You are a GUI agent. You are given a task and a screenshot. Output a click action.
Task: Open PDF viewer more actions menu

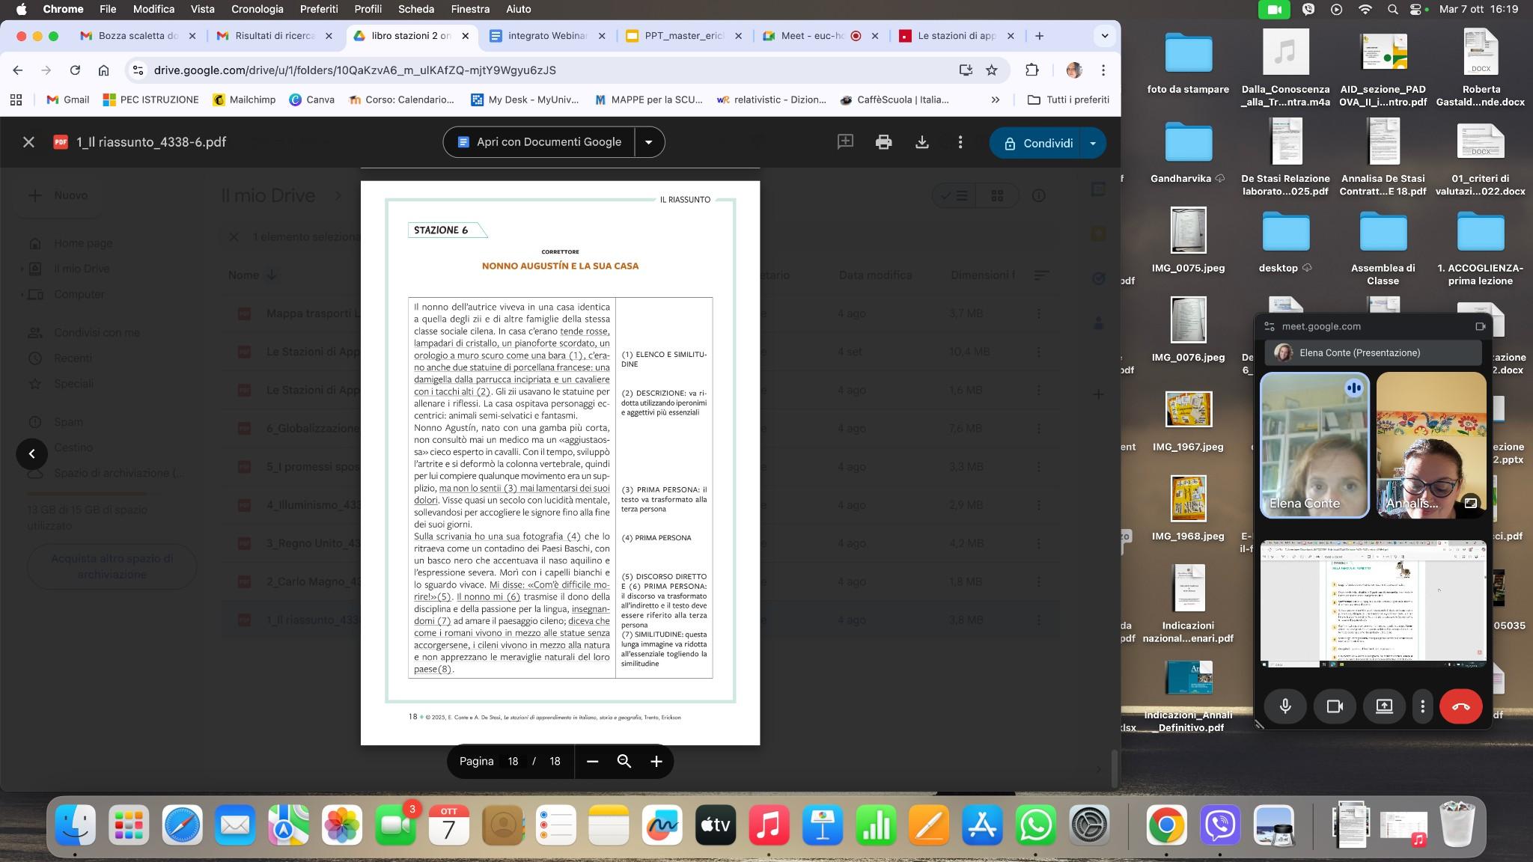point(960,142)
